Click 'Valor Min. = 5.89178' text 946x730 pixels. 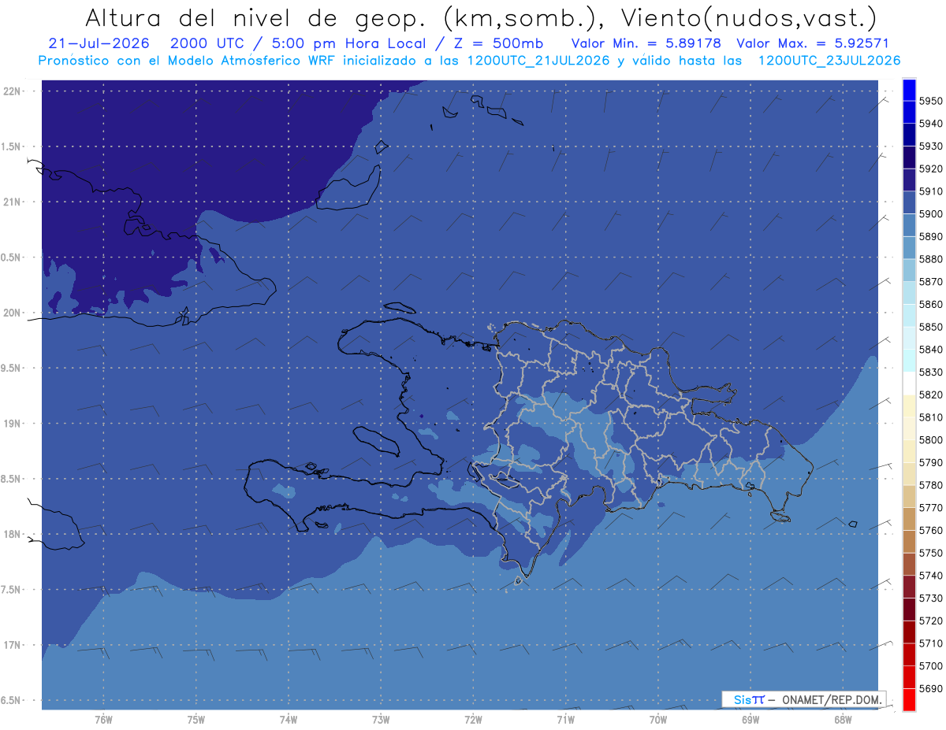click(646, 44)
